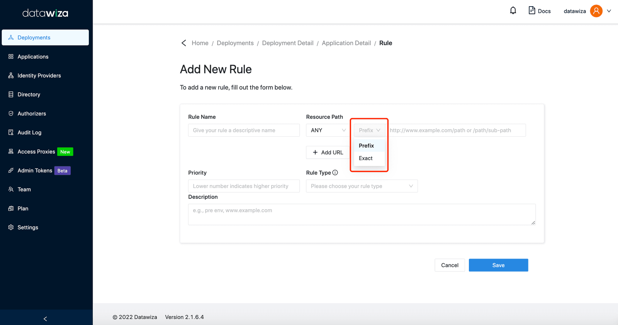
Task: Collapse the sidebar with the bottom arrow
Action: [x=46, y=319]
